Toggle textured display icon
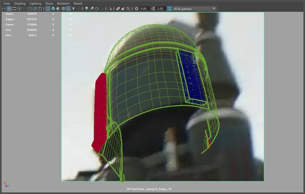Screen dimensions: 305x194 (68, 9)
